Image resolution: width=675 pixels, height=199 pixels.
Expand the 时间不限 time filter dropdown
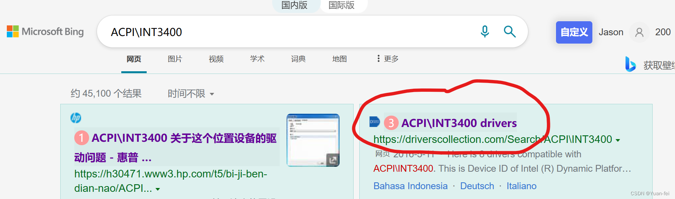(x=191, y=94)
